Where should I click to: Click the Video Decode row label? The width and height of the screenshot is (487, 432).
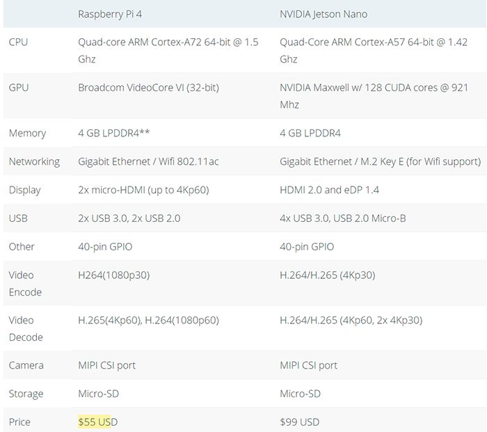pos(26,328)
